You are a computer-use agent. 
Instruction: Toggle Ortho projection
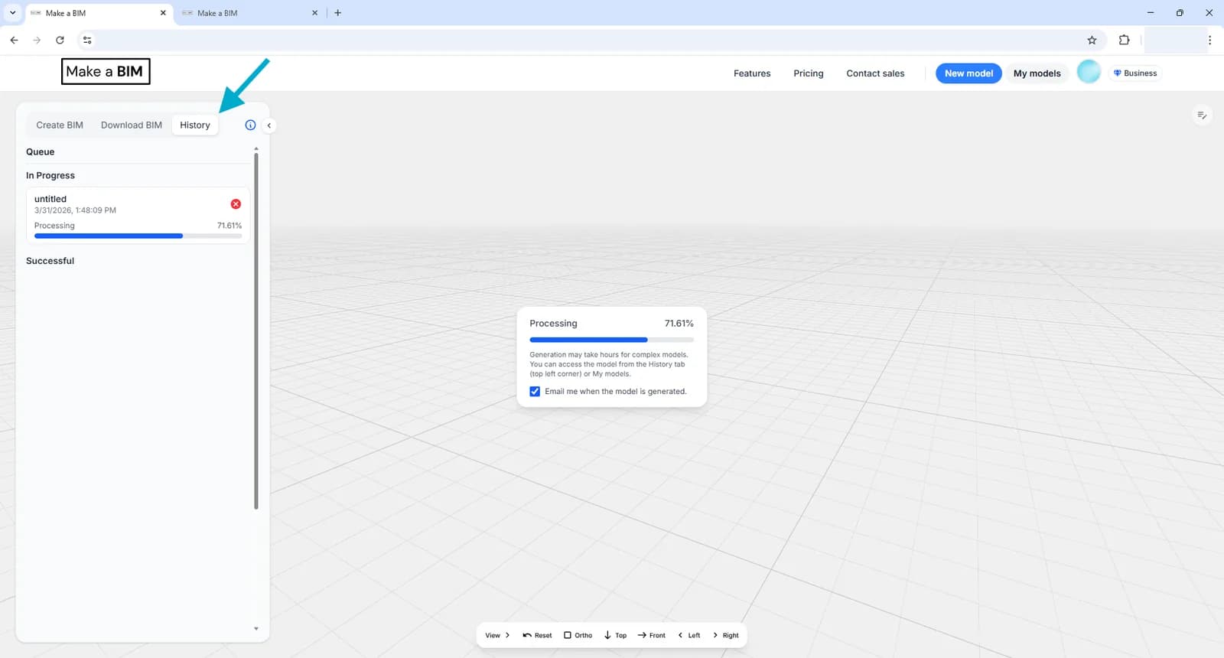point(578,635)
